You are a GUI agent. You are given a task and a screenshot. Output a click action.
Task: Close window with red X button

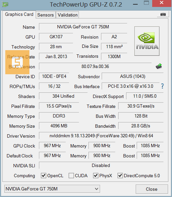(x=162, y=3)
